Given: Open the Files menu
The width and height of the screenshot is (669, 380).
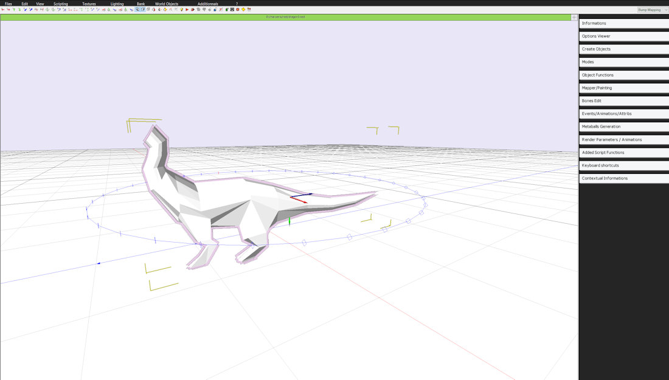Looking at the screenshot, I should click(x=8, y=4).
